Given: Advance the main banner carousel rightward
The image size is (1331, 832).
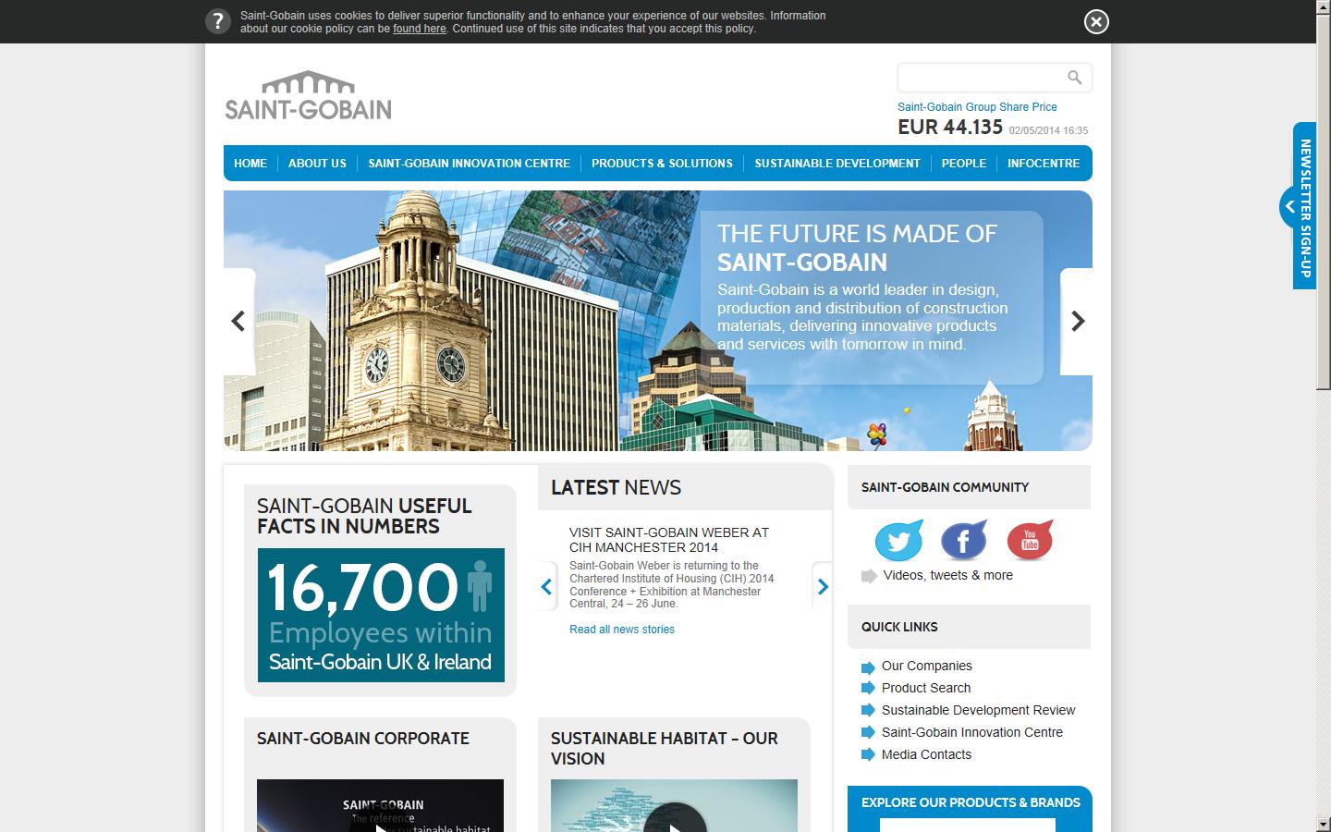Looking at the screenshot, I should click(x=1076, y=321).
